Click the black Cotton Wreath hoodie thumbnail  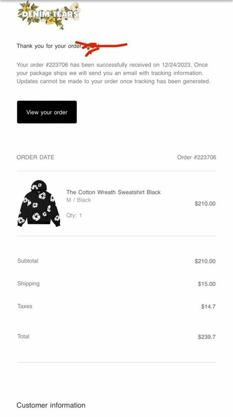[39, 204]
